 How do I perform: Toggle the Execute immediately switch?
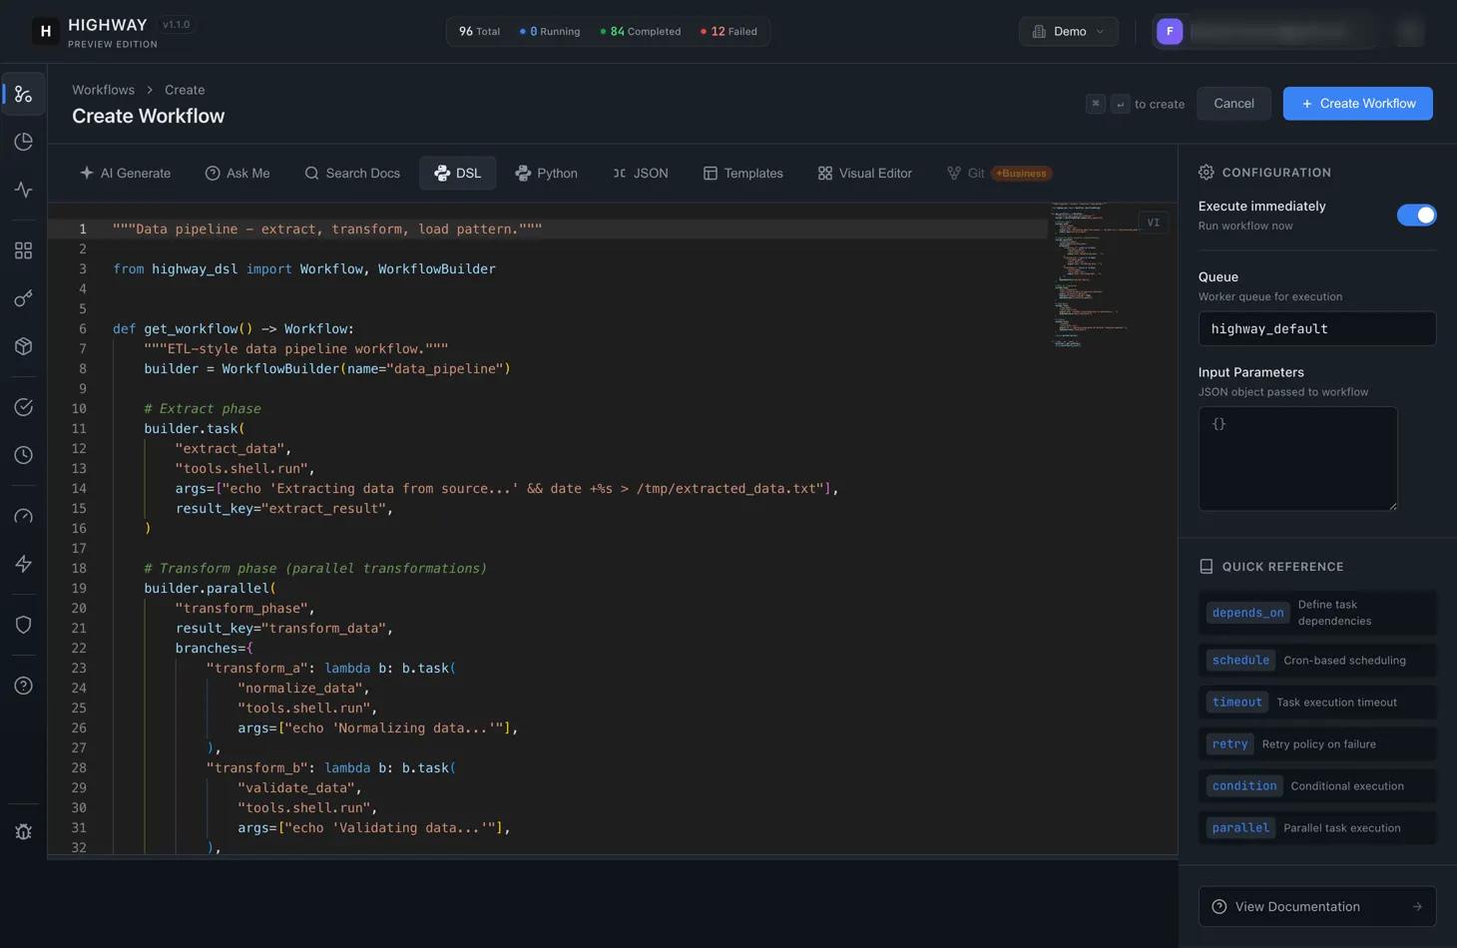1416,216
